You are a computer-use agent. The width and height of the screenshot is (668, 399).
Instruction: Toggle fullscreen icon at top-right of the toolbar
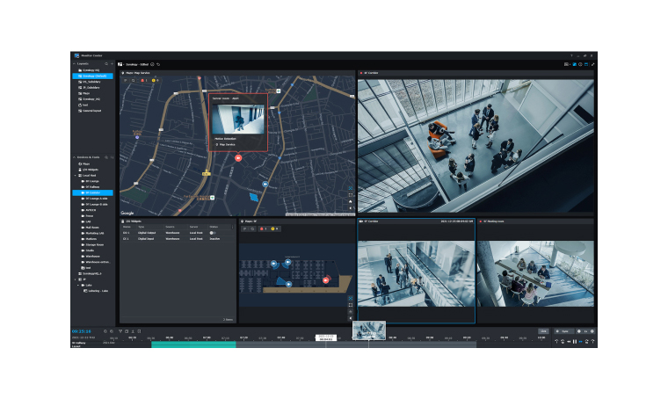point(593,64)
